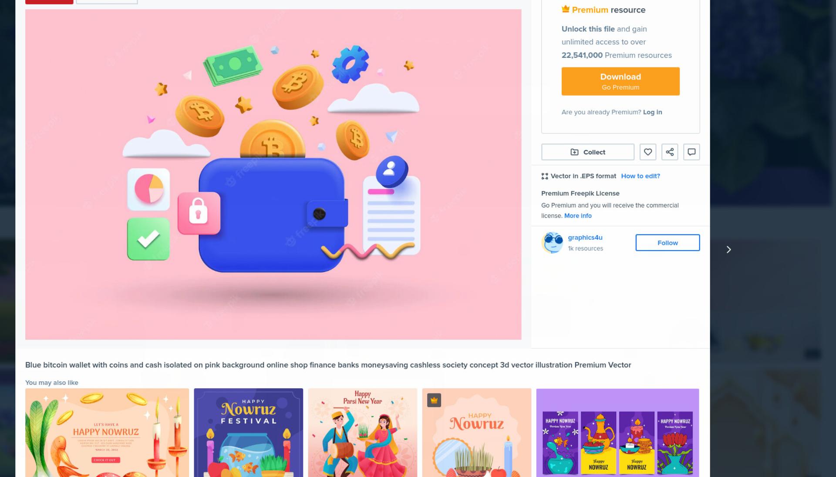This screenshot has height=477, width=836.
Task: Click More info license link
Action: point(578,216)
